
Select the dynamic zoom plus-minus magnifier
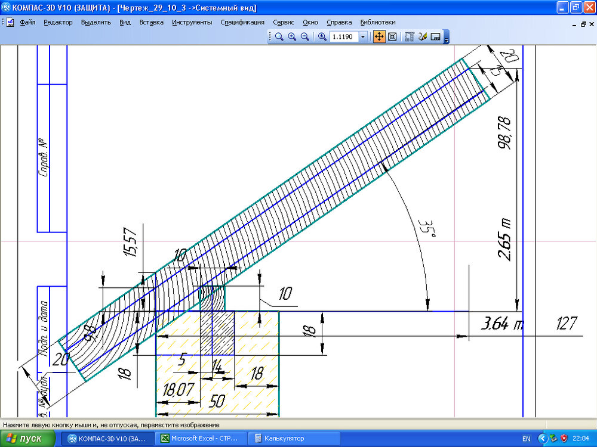pos(322,36)
